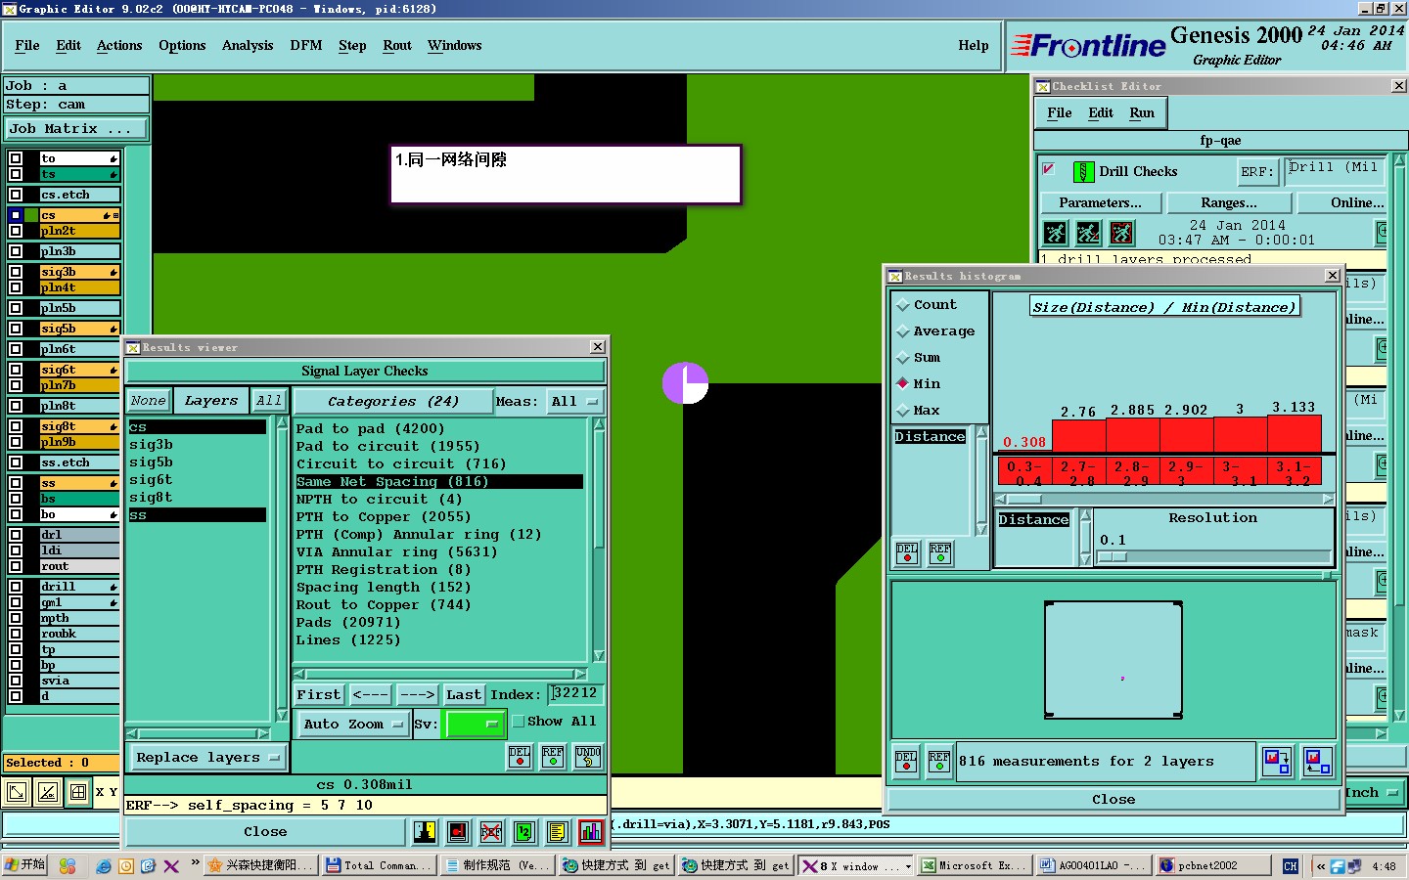This screenshot has height=880, width=1409.
Task: Open the green Sv dropdown
Action: click(x=475, y=725)
